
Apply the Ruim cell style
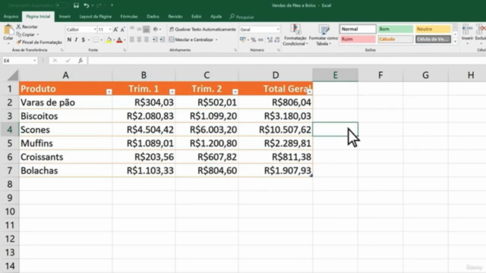click(358, 39)
